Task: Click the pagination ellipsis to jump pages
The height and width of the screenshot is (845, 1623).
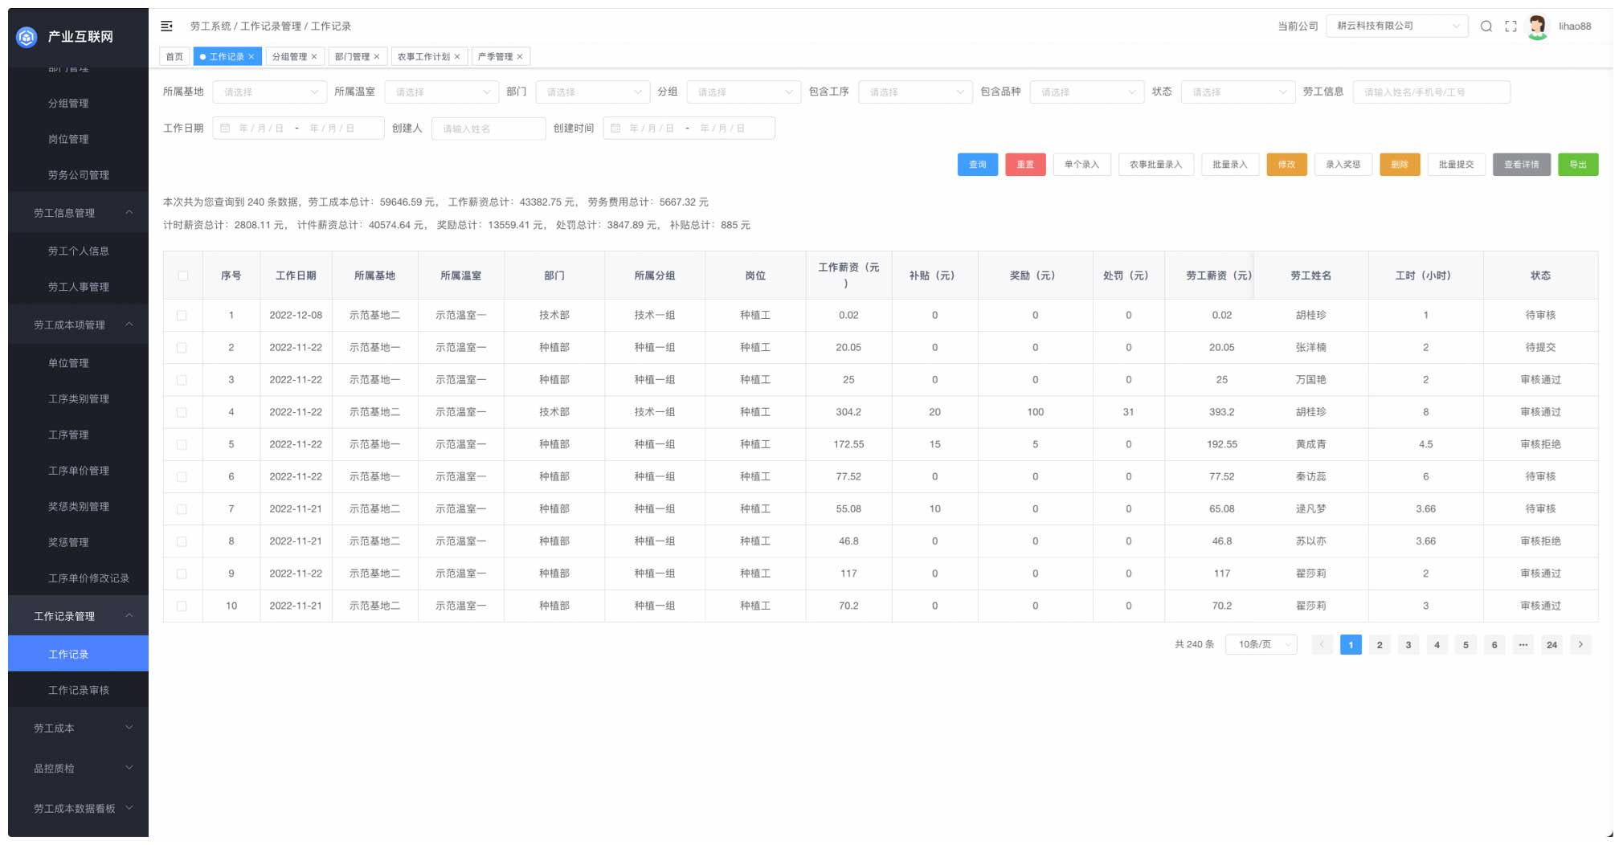Action: coord(1523,645)
